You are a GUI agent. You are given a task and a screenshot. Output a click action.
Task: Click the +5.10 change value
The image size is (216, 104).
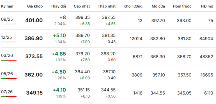click(59, 36)
